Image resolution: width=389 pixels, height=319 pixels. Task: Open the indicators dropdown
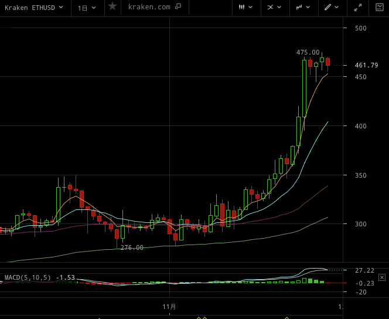(303, 7)
